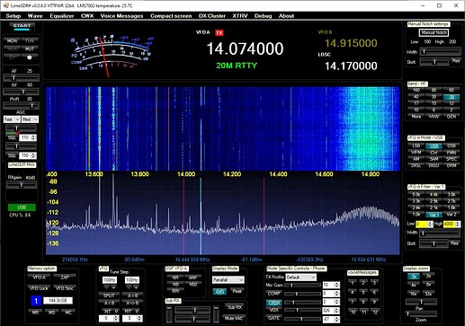Click voice message button 1
The image size is (465, 326).
[x=353, y=282]
